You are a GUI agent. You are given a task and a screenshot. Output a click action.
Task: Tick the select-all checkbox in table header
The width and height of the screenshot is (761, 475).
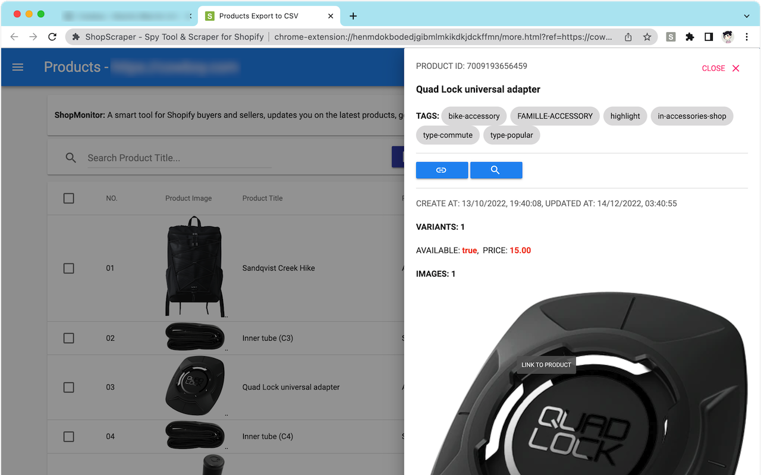[68, 198]
